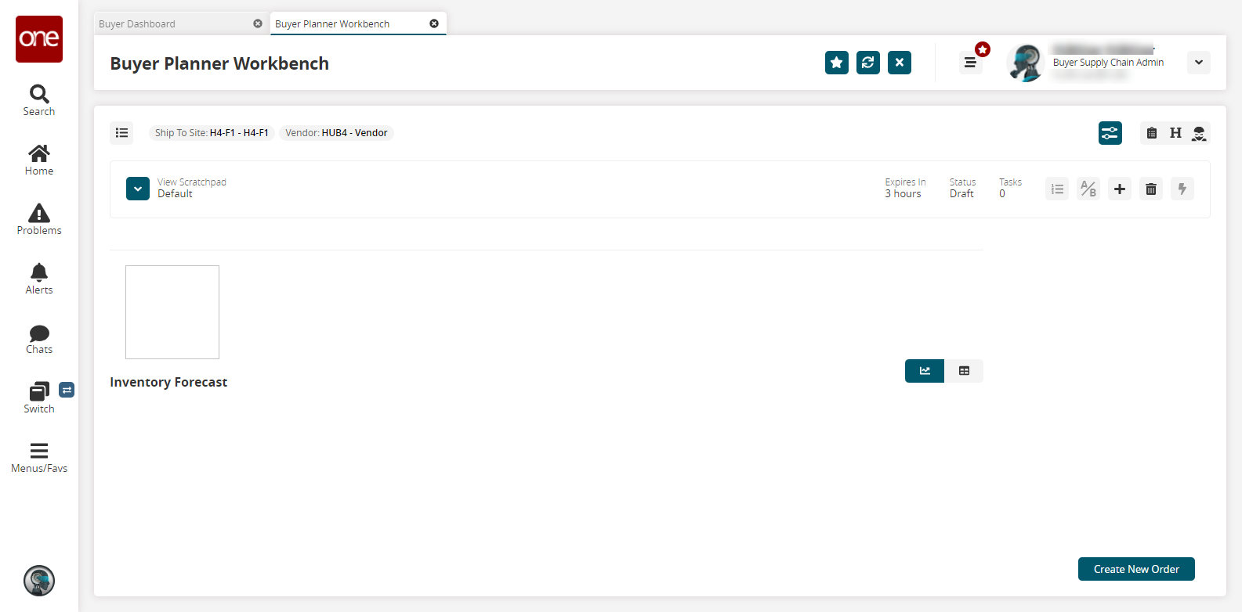This screenshot has width=1242, height=612.
Task: Show Alerts notifications
Action: [39, 279]
